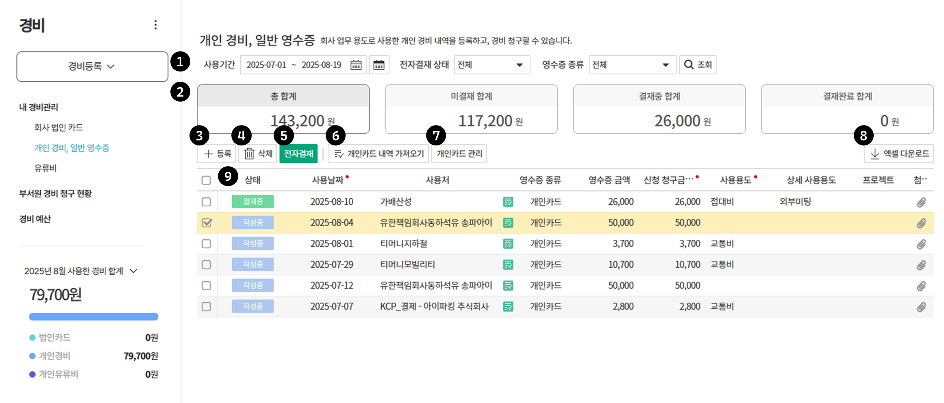The image size is (944, 403).
Task: Click the 엑셀 다운로드 download button
Action: click(898, 154)
